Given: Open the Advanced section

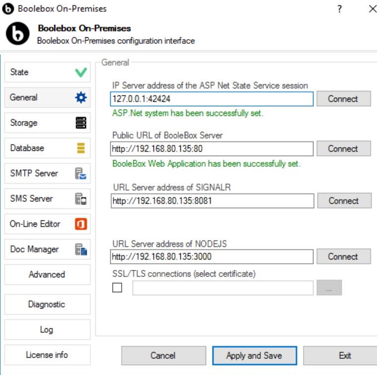Looking at the screenshot, I should [x=47, y=275].
